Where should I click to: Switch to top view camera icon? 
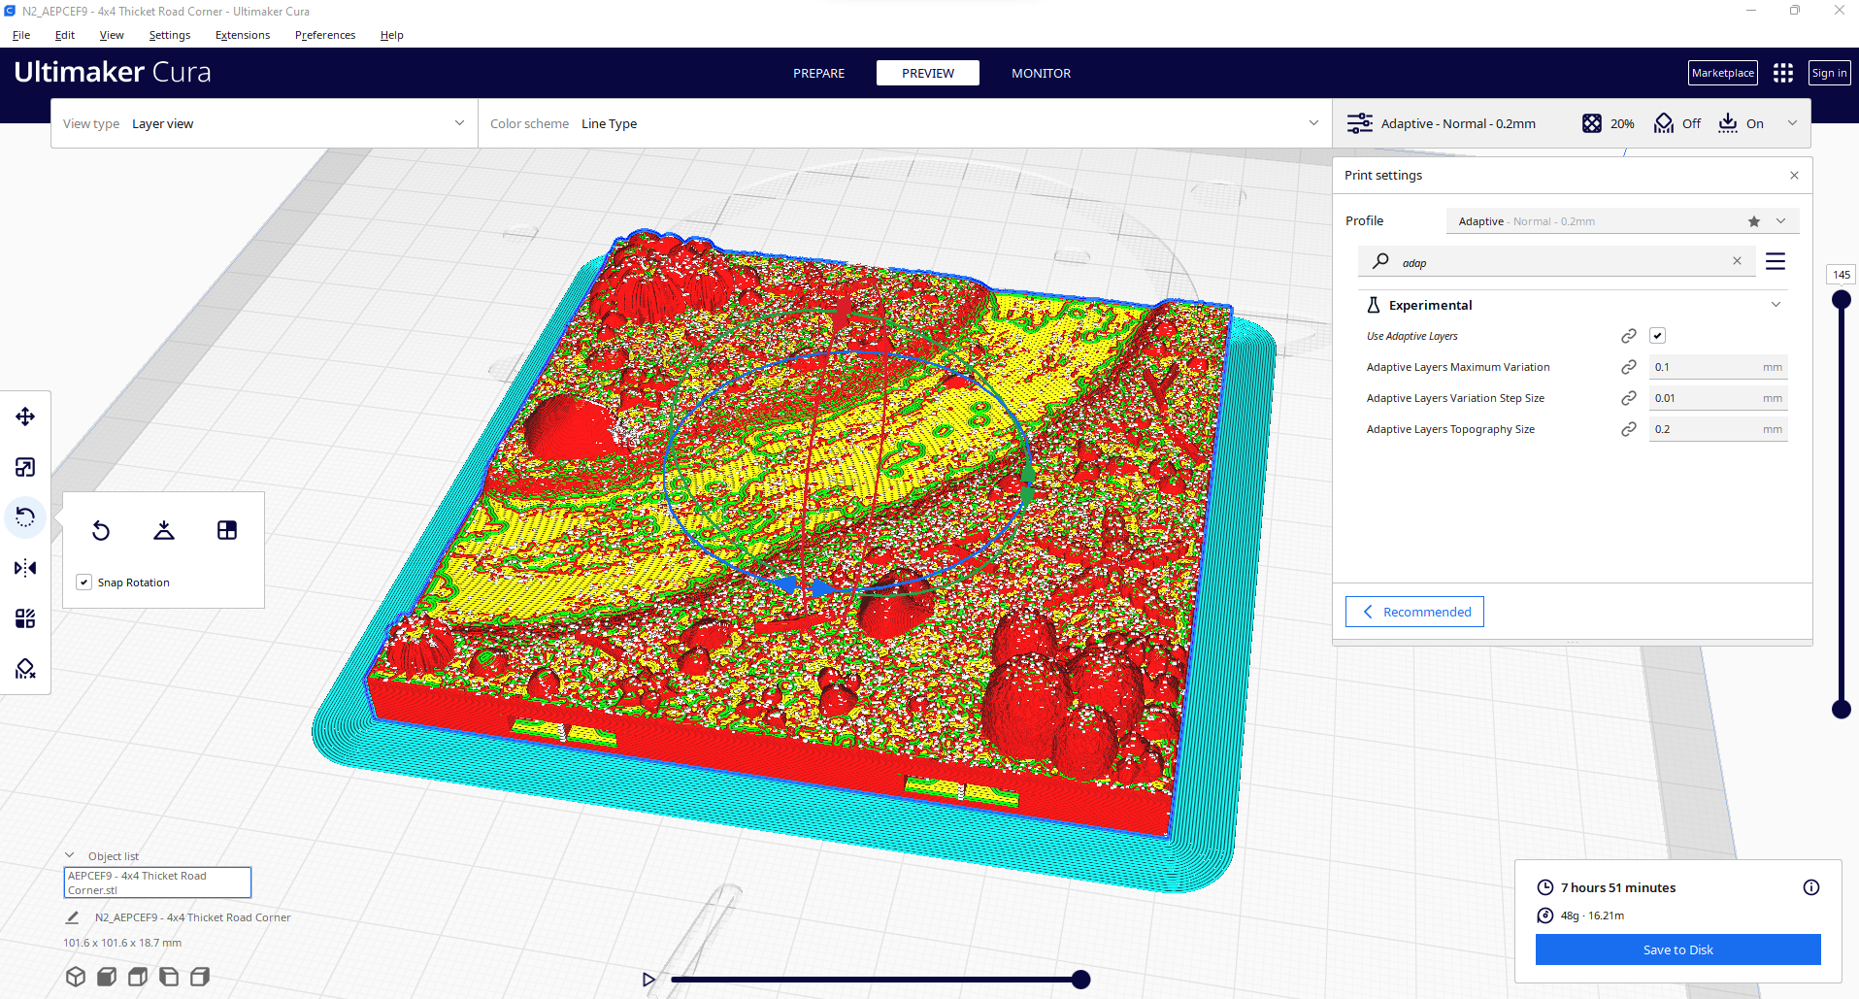138,977
